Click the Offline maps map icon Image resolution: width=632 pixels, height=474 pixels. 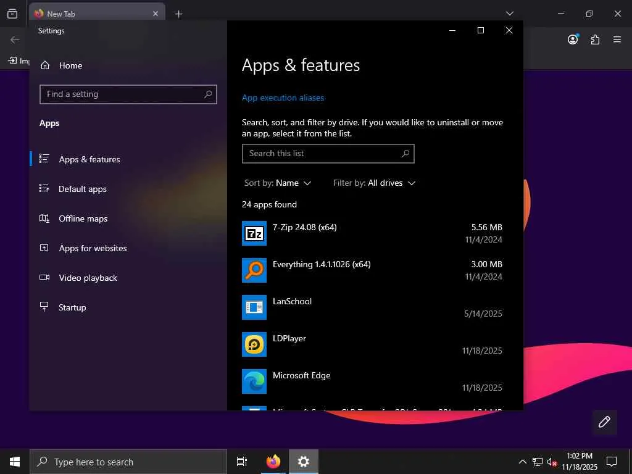coord(44,218)
